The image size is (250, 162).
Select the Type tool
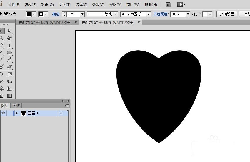point(9,45)
